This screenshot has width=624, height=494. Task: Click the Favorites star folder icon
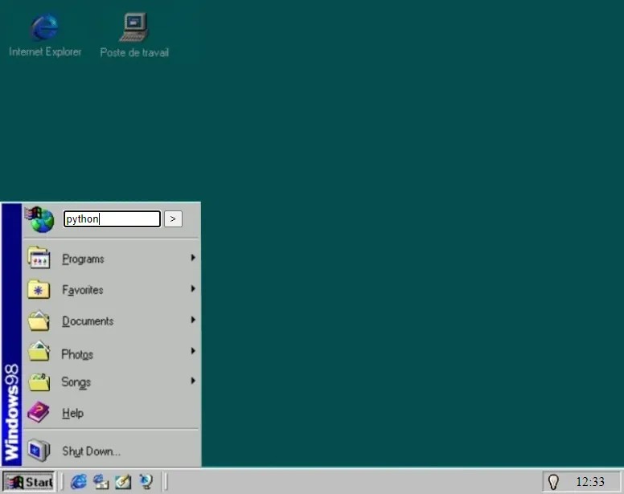39,289
